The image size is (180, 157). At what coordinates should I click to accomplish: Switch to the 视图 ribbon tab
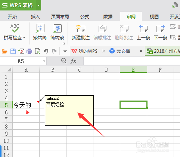(154, 16)
